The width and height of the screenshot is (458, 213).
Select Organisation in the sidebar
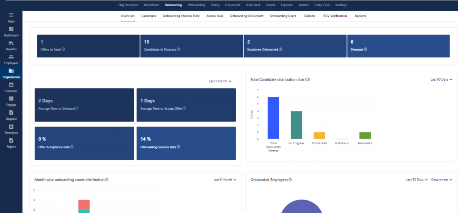coord(11,74)
